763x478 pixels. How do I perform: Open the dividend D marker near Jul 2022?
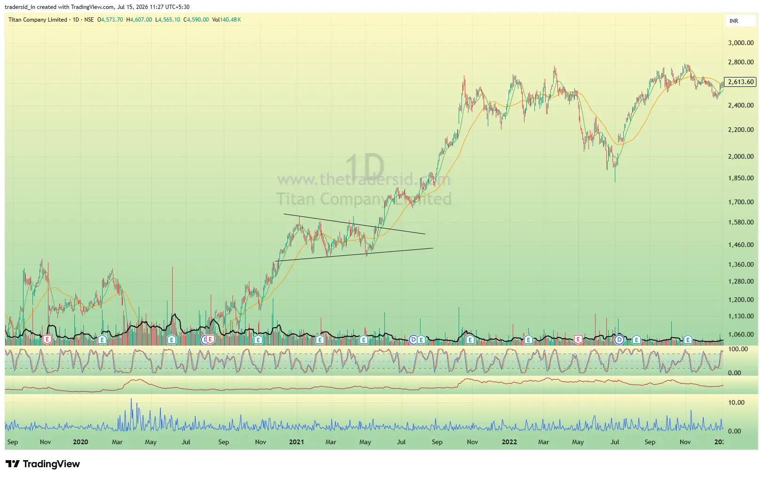click(620, 339)
